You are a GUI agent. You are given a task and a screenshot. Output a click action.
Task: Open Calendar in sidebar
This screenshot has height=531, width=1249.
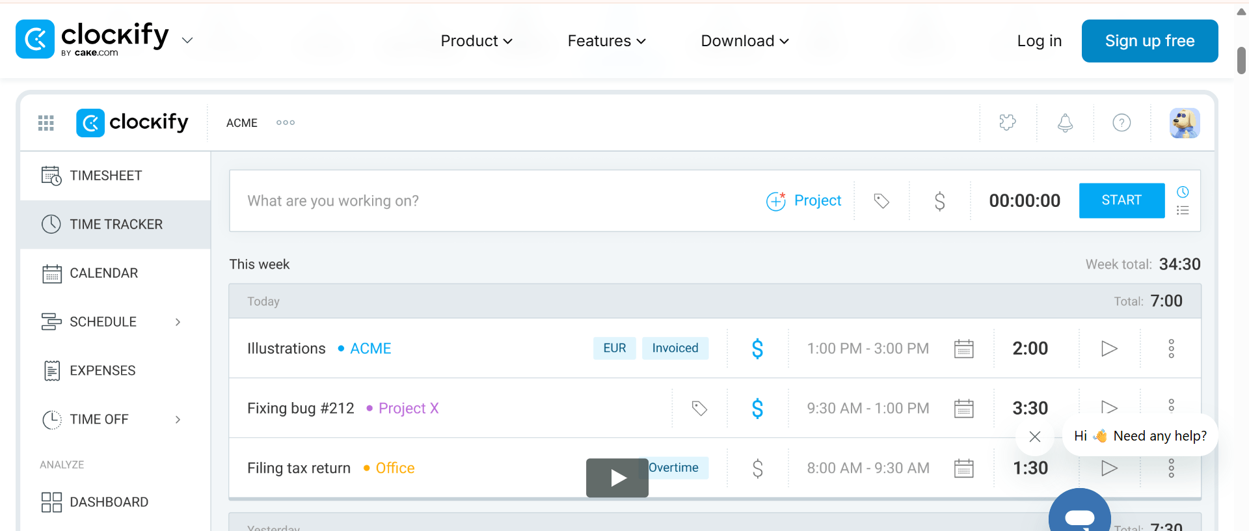click(x=115, y=273)
